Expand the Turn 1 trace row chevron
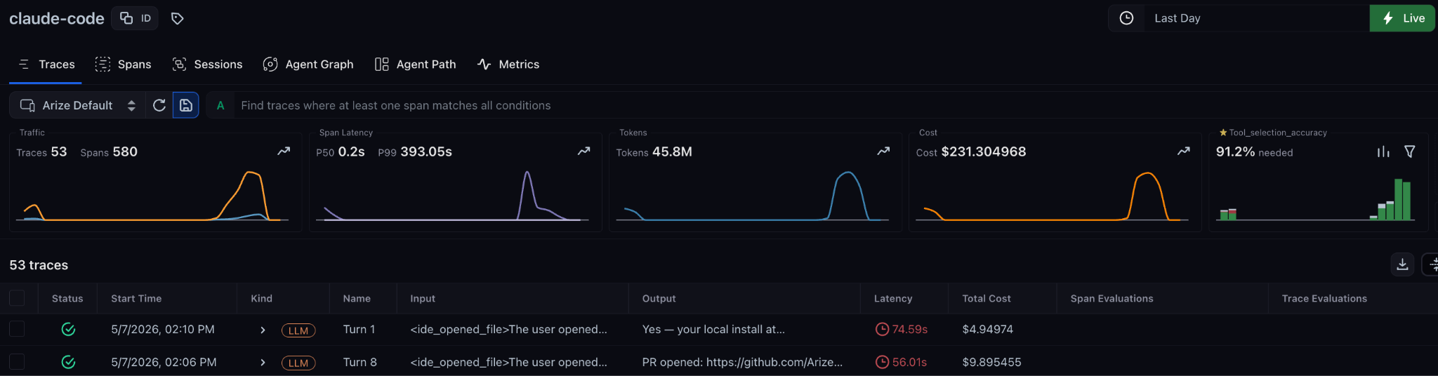The image size is (1438, 376). (x=263, y=330)
